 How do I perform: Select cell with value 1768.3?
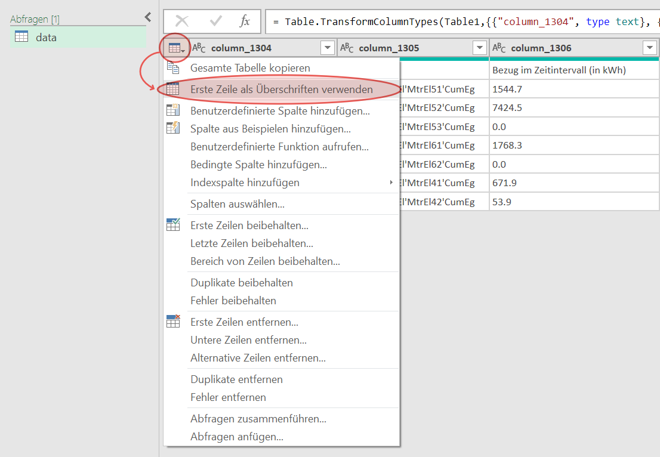574,145
